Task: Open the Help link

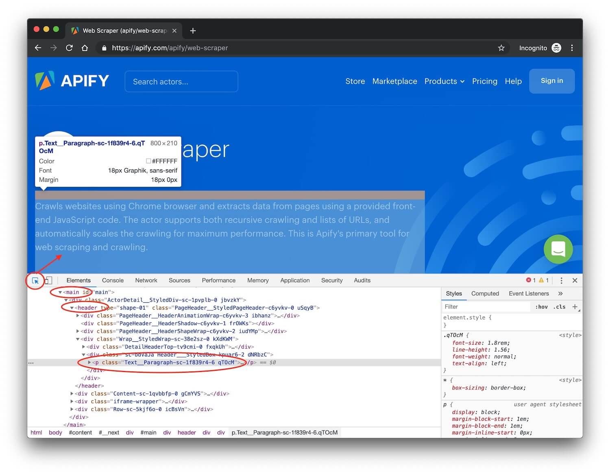Action: pos(513,81)
